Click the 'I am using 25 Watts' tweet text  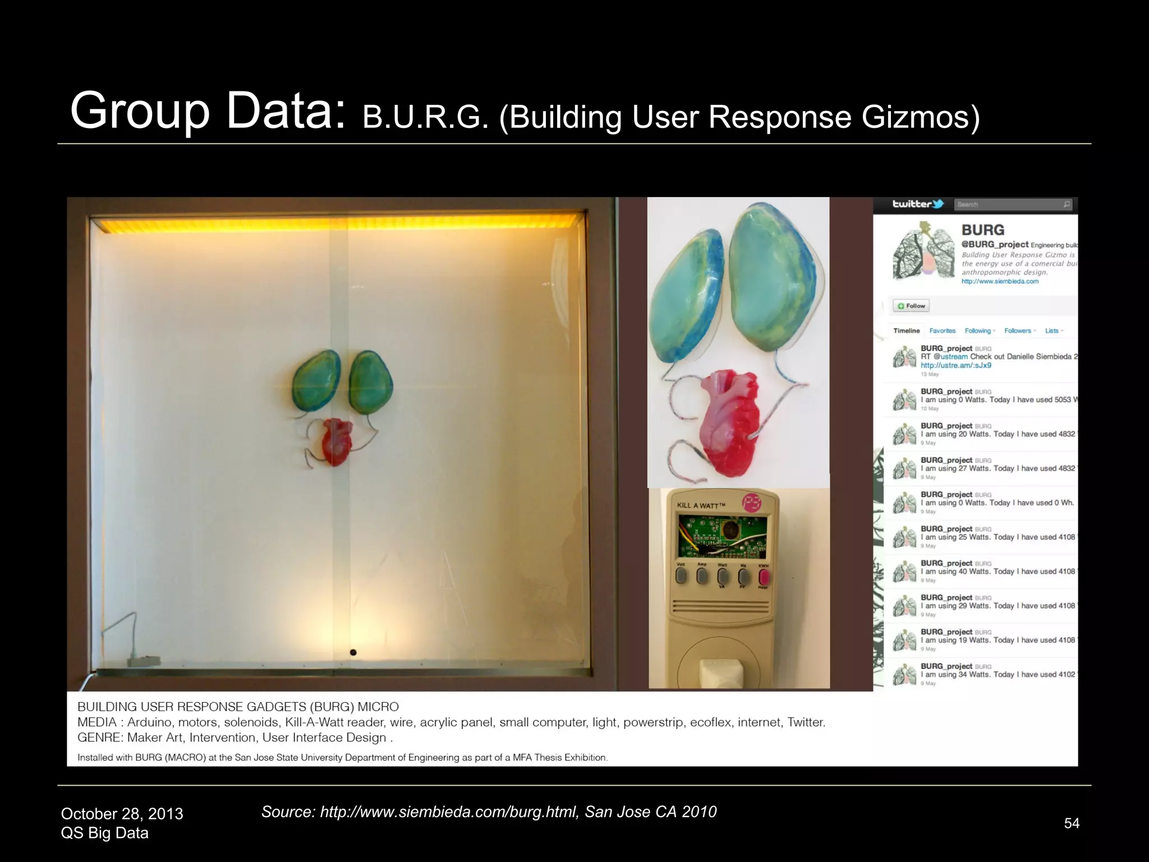pos(998,537)
